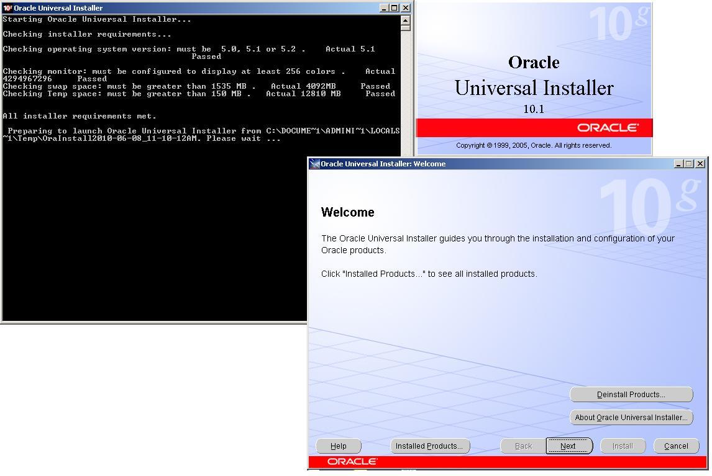Screen dimensions: 712x476
Task: Maximize the Welcome dialog window
Action: click(x=689, y=164)
